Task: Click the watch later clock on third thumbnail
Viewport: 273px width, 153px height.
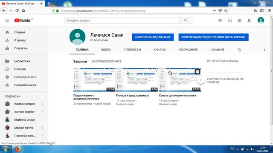Action: [x=197, y=72]
